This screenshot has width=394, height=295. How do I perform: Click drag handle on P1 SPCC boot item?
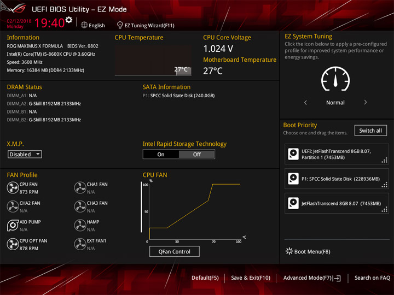click(x=385, y=185)
